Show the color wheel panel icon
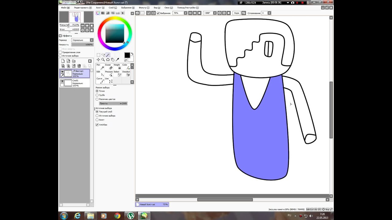The height and width of the screenshot is (220, 392). point(98,13)
